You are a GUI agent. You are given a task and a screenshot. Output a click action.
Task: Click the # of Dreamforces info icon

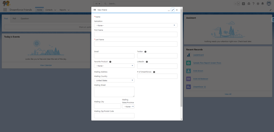tap(154, 72)
